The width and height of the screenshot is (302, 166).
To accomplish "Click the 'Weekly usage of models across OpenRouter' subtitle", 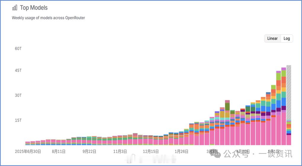I will [48, 18].
